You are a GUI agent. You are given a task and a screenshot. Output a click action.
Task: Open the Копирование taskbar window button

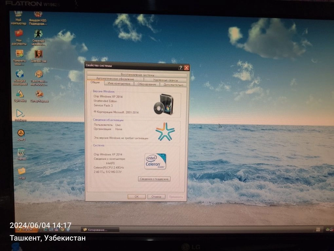pos(100,230)
